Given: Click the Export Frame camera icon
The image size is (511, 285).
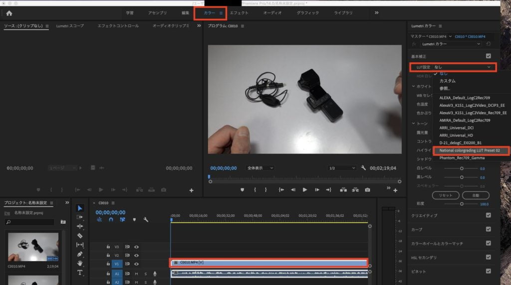Looking at the screenshot, I should [367, 190].
